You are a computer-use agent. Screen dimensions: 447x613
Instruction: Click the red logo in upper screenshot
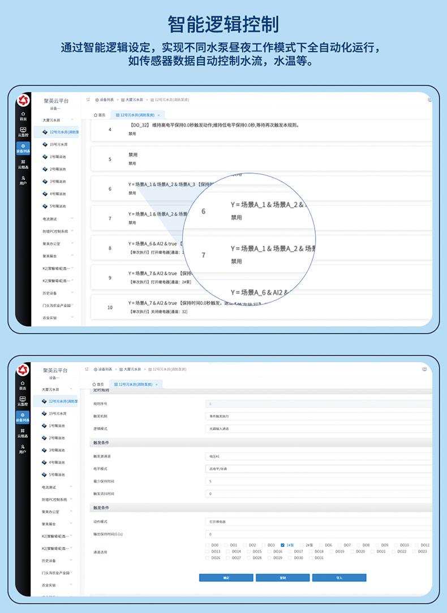click(23, 101)
